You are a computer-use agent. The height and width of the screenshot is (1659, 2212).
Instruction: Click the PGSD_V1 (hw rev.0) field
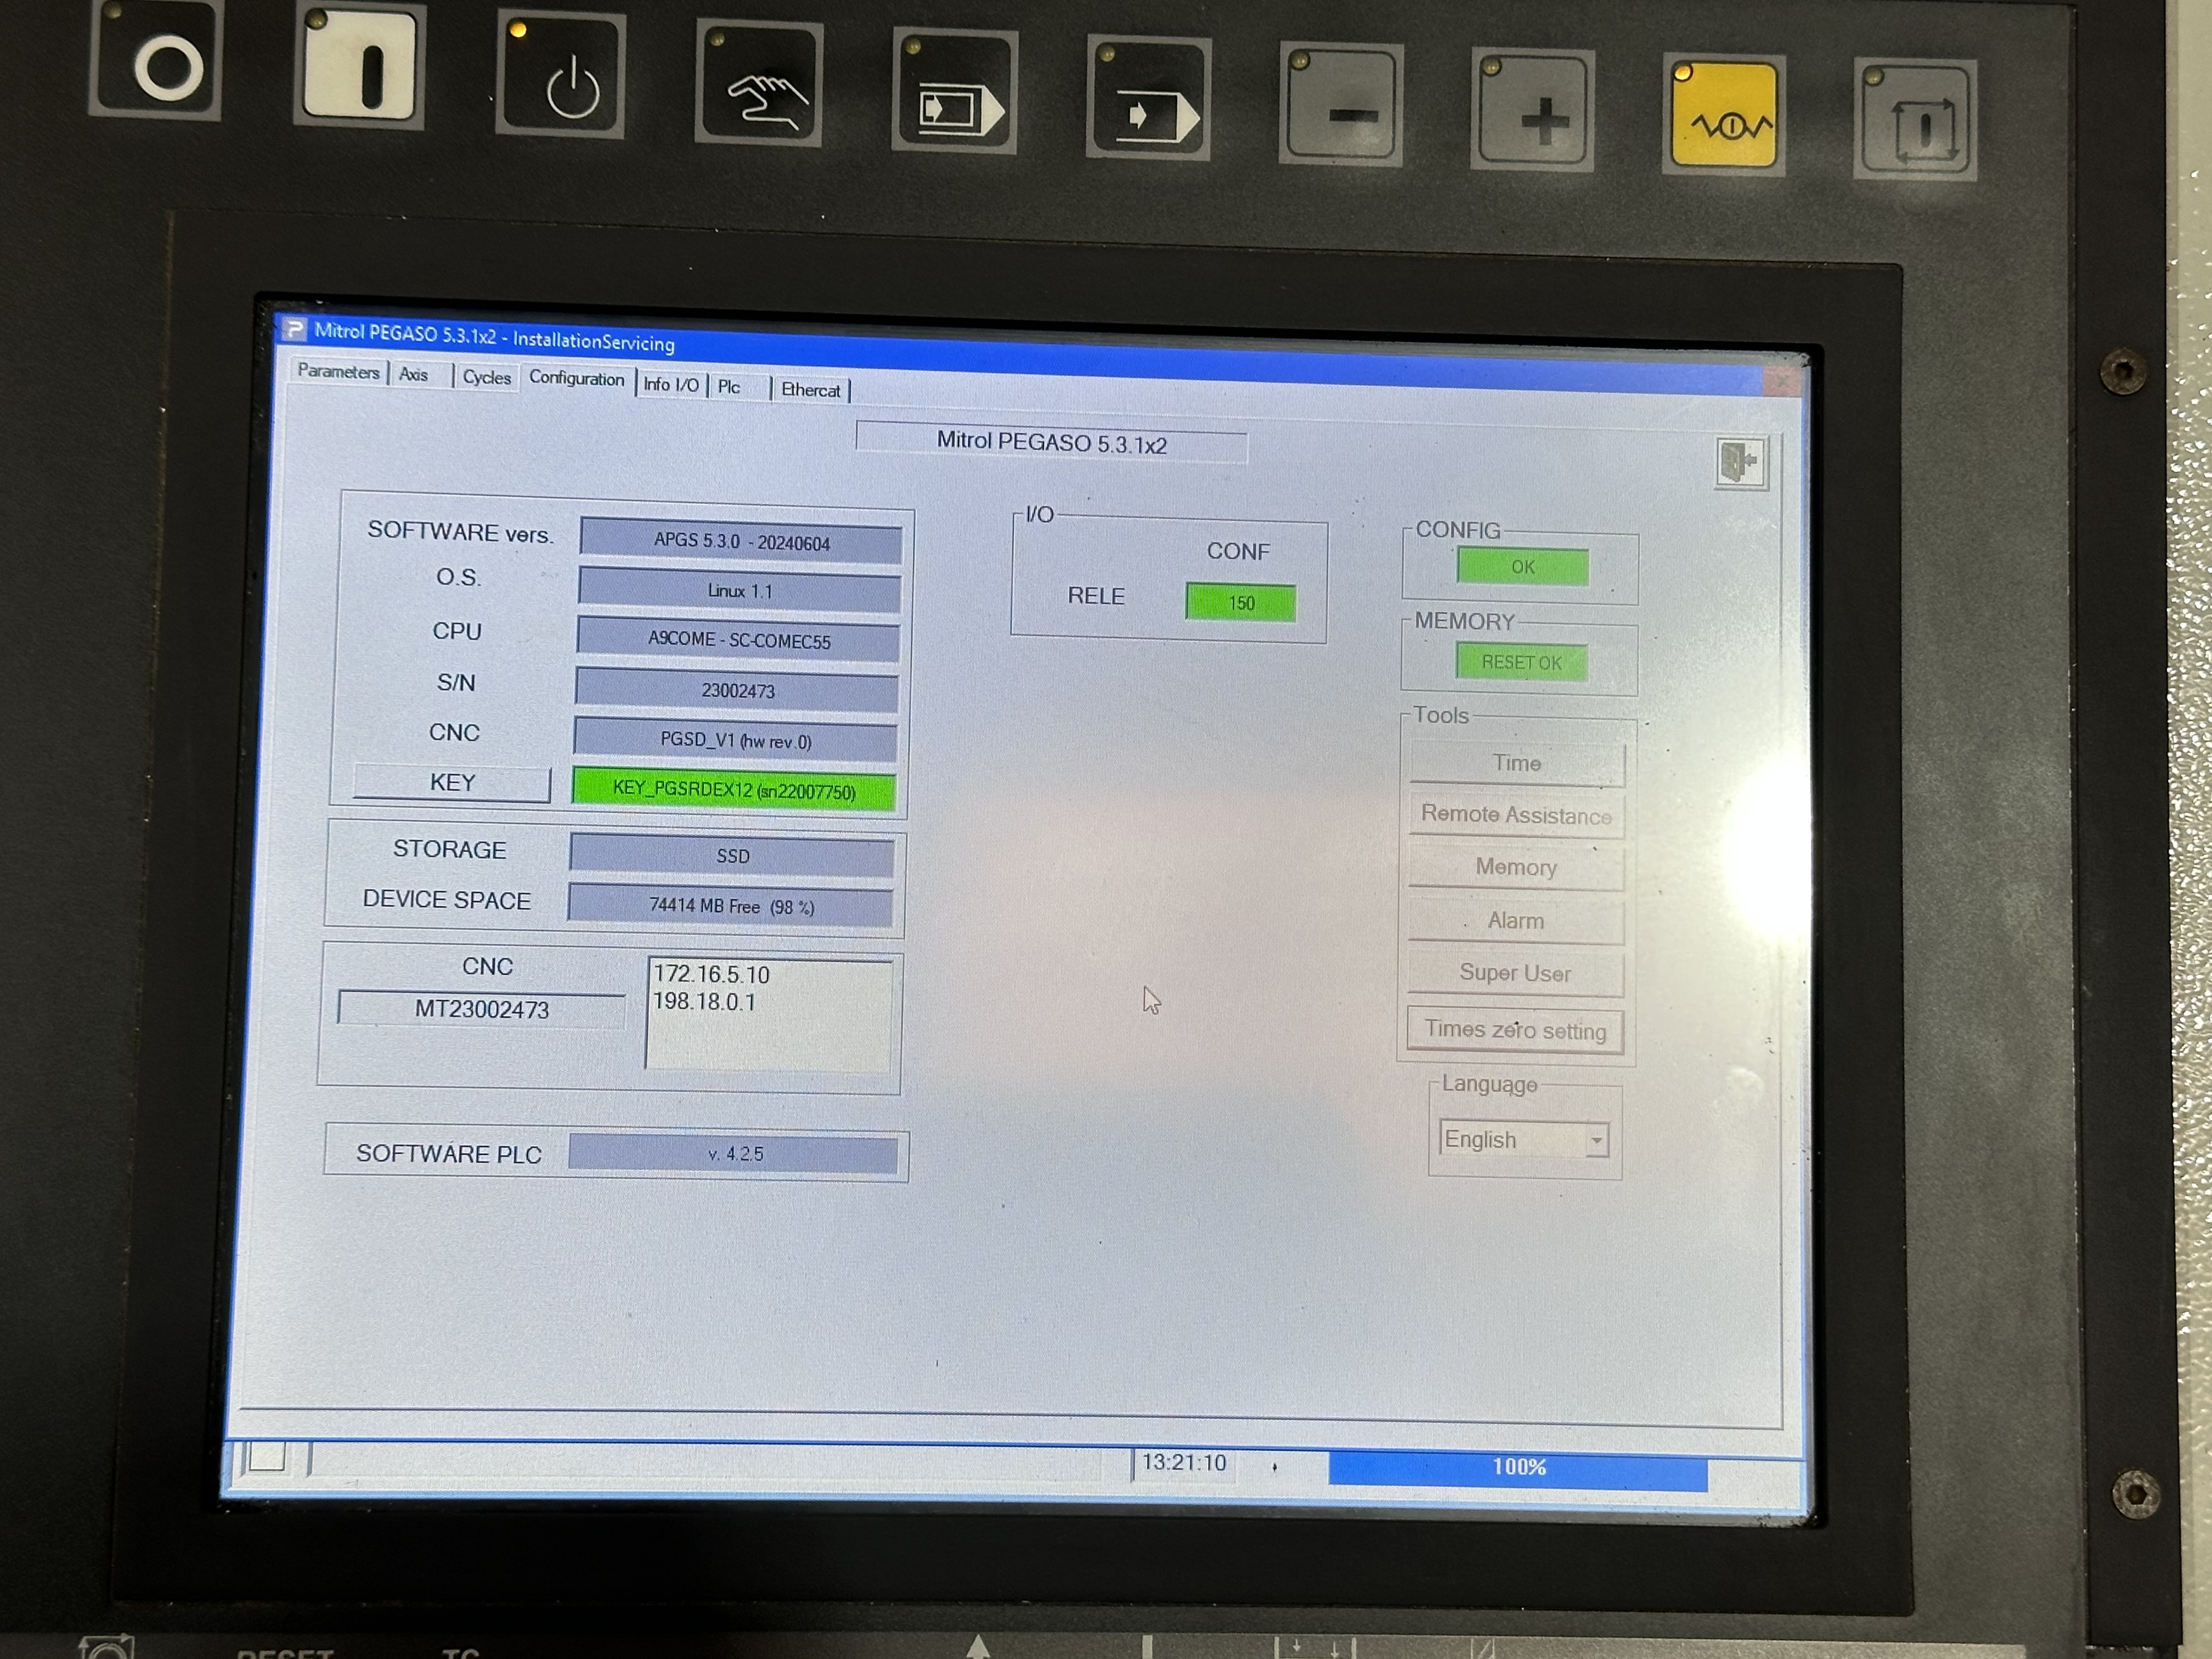pyautogui.click(x=736, y=740)
